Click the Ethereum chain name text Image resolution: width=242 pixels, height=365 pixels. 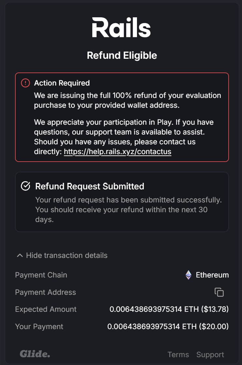tap(212, 275)
